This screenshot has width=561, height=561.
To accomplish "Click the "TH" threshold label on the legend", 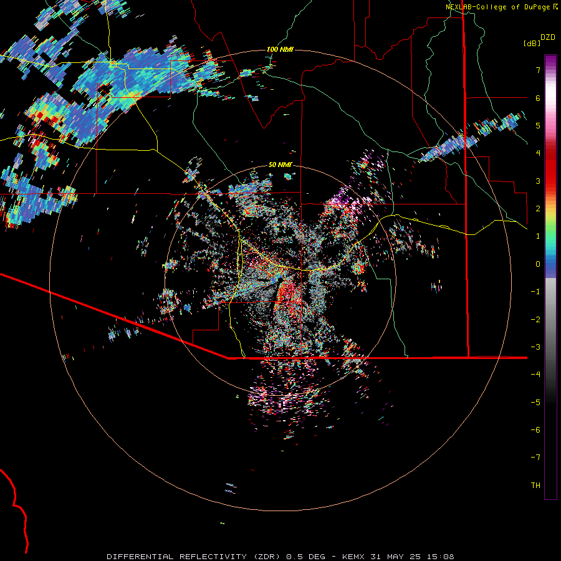I will 535,486.
